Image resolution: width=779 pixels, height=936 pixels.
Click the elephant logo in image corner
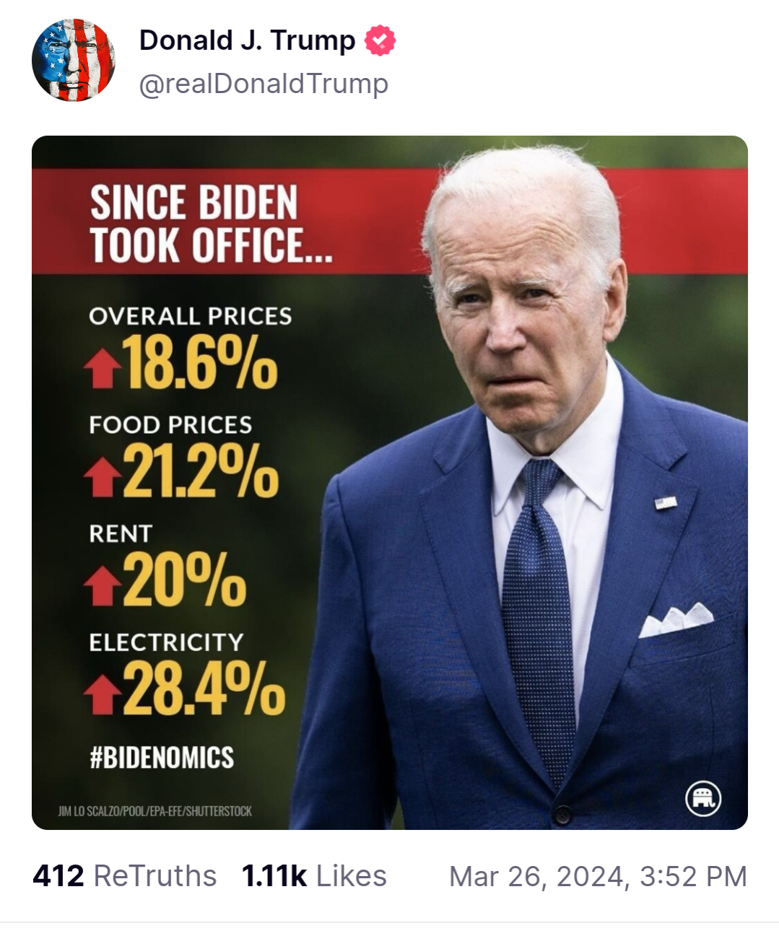pos(702,797)
